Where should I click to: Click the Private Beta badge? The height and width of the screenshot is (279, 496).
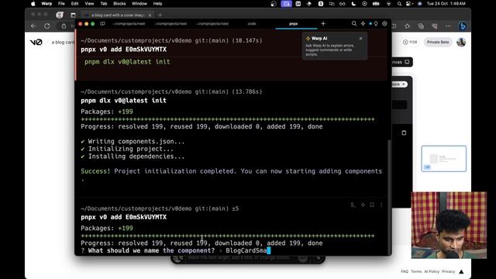[438, 42]
